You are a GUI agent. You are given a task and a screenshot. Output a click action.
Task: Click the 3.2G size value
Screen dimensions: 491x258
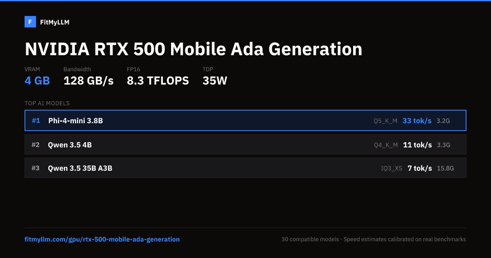[443, 121]
